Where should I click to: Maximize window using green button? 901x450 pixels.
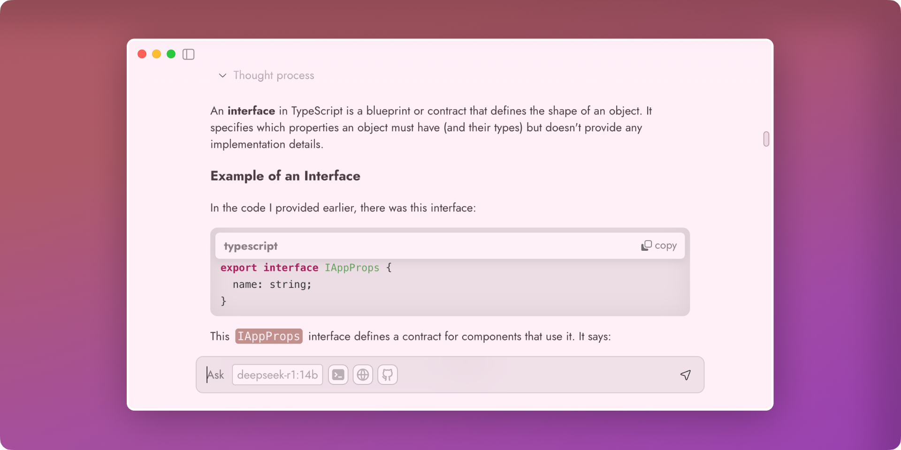click(x=171, y=54)
